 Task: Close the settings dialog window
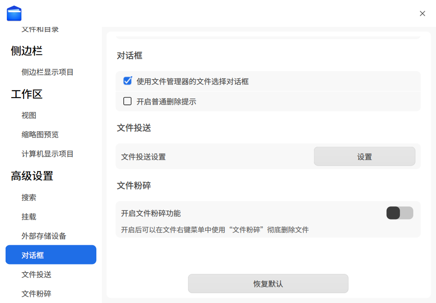[422, 14]
